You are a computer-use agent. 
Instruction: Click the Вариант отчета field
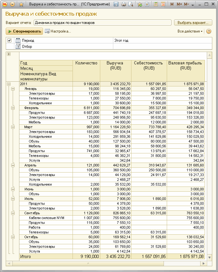click(102, 23)
